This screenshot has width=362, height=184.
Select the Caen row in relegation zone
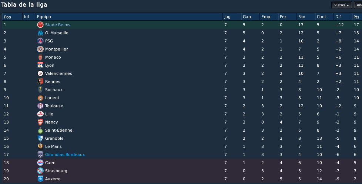[x=182, y=163]
